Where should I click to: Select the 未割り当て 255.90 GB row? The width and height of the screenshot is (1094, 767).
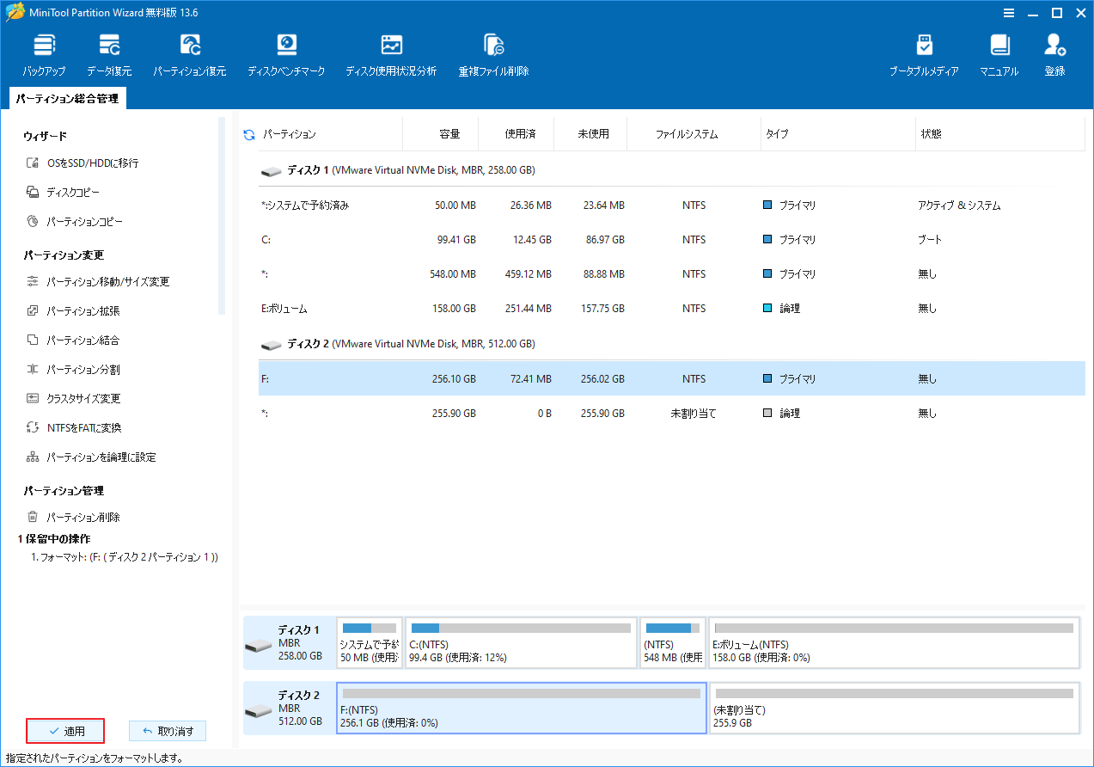(x=671, y=414)
